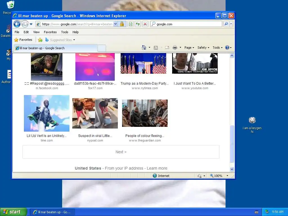Open the Favorites menu

[50, 32]
